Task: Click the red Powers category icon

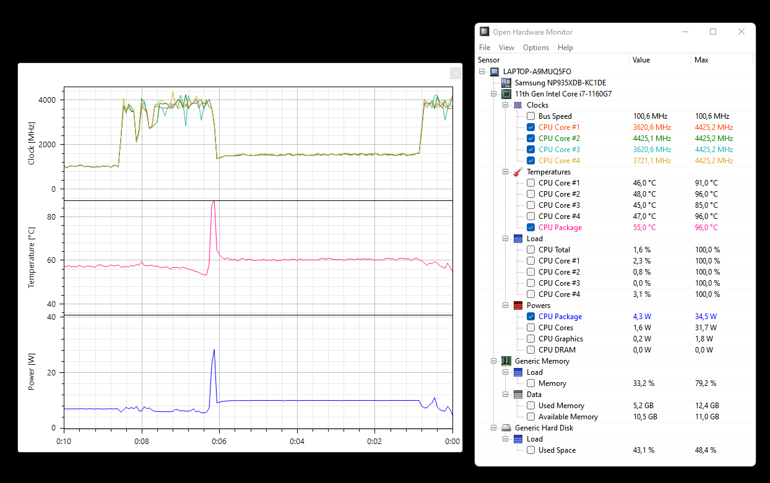Action: (518, 306)
